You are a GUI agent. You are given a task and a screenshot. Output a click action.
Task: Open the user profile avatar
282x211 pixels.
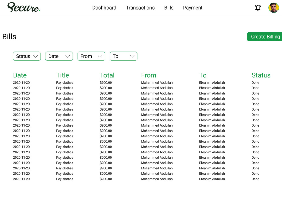[274, 8]
